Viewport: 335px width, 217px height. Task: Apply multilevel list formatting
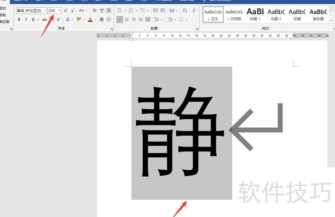coord(142,10)
